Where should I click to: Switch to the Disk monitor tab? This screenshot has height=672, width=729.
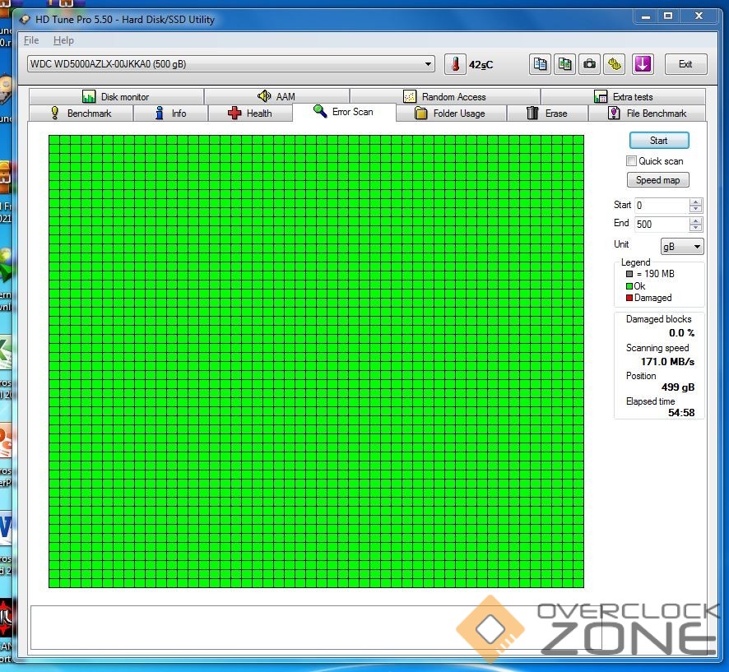[116, 97]
